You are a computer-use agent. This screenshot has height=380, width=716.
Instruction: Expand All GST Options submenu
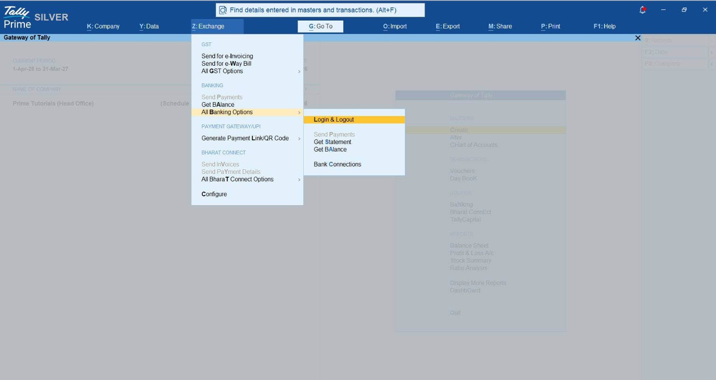(247, 71)
